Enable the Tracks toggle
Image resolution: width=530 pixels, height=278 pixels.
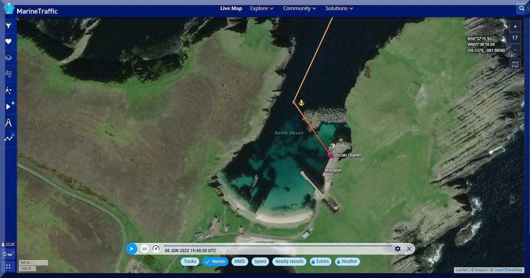(190, 261)
